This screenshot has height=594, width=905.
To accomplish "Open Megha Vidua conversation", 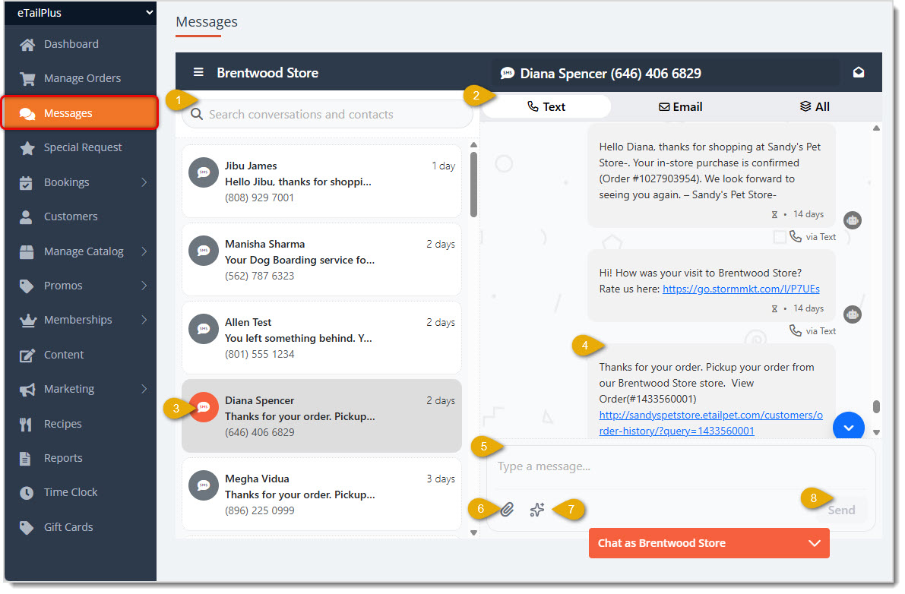I will [x=321, y=494].
